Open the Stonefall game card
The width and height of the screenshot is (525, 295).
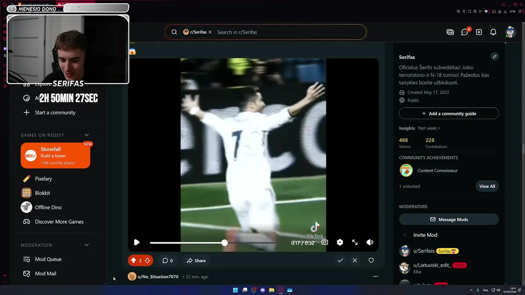(x=55, y=155)
